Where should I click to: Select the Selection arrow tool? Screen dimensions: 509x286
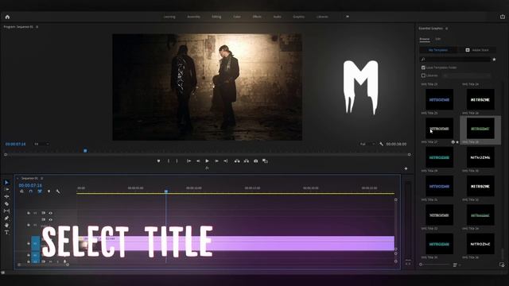tap(6, 183)
